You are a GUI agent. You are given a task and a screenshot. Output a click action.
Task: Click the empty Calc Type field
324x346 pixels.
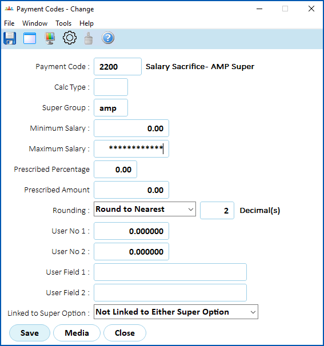tap(111, 87)
